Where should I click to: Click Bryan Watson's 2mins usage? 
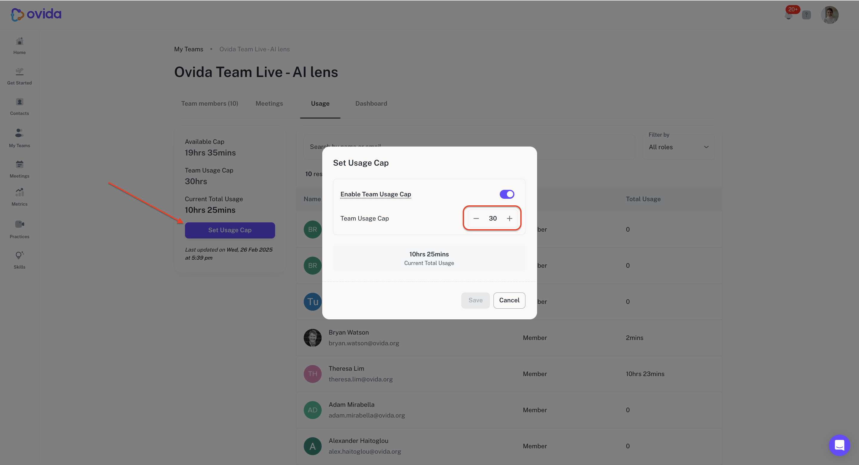pos(634,338)
